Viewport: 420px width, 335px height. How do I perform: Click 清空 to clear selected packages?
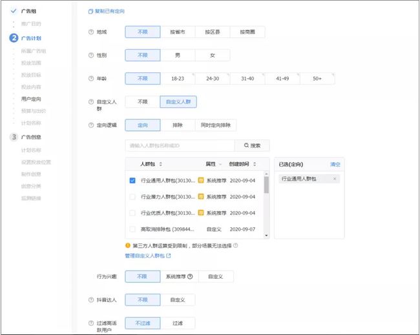pyautogui.click(x=335, y=165)
